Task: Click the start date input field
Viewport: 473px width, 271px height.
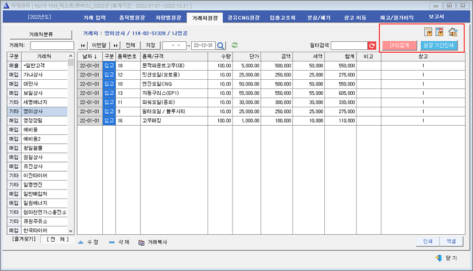Action: [175, 45]
